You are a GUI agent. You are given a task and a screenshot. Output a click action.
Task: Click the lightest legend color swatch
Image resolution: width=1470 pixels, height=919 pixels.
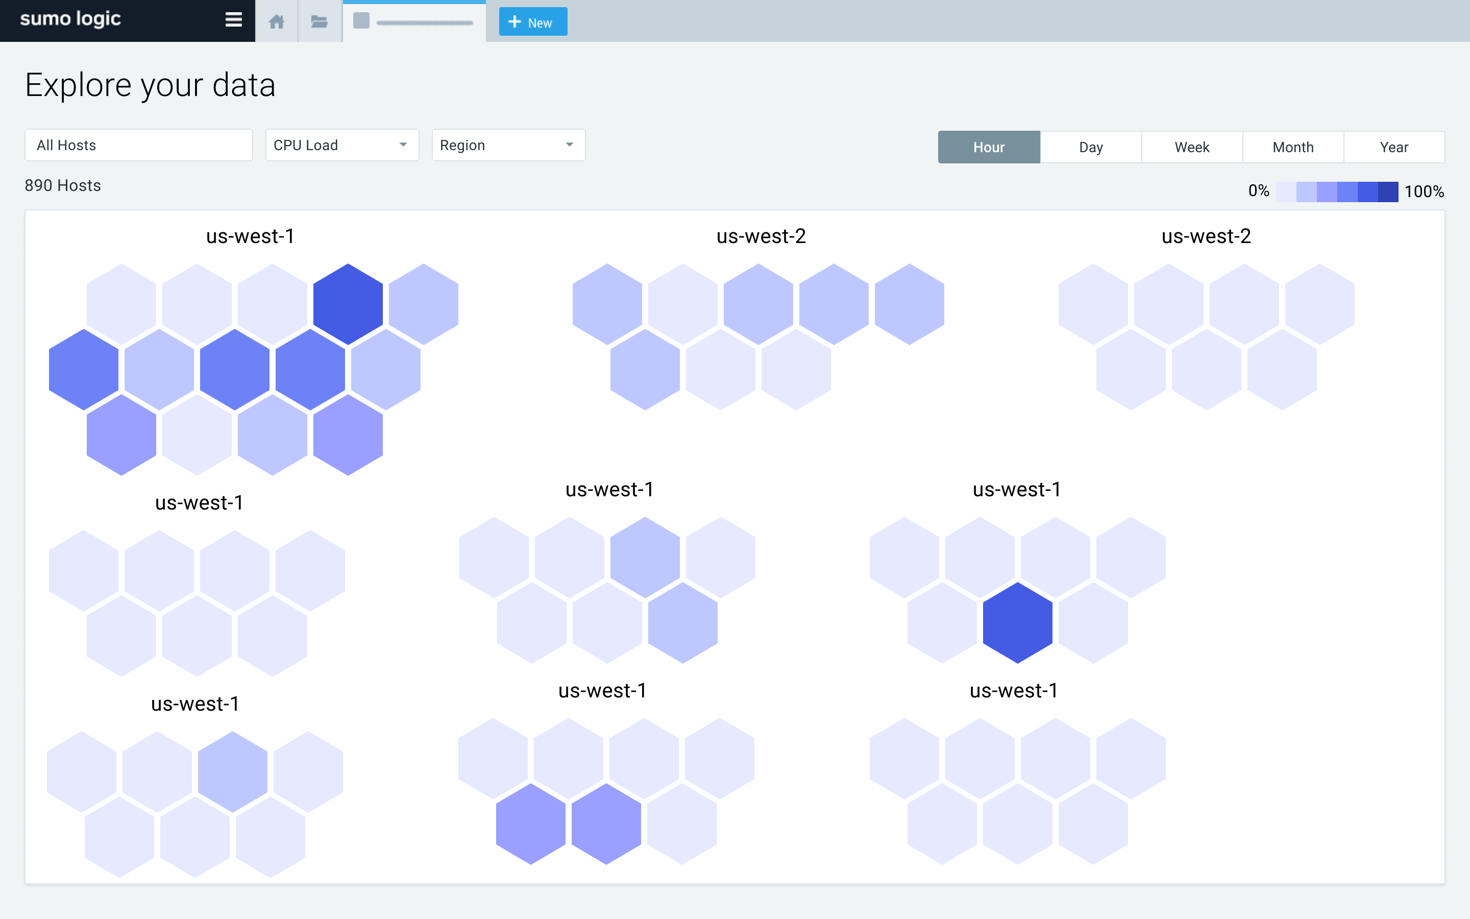pyautogui.click(x=1286, y=191)
